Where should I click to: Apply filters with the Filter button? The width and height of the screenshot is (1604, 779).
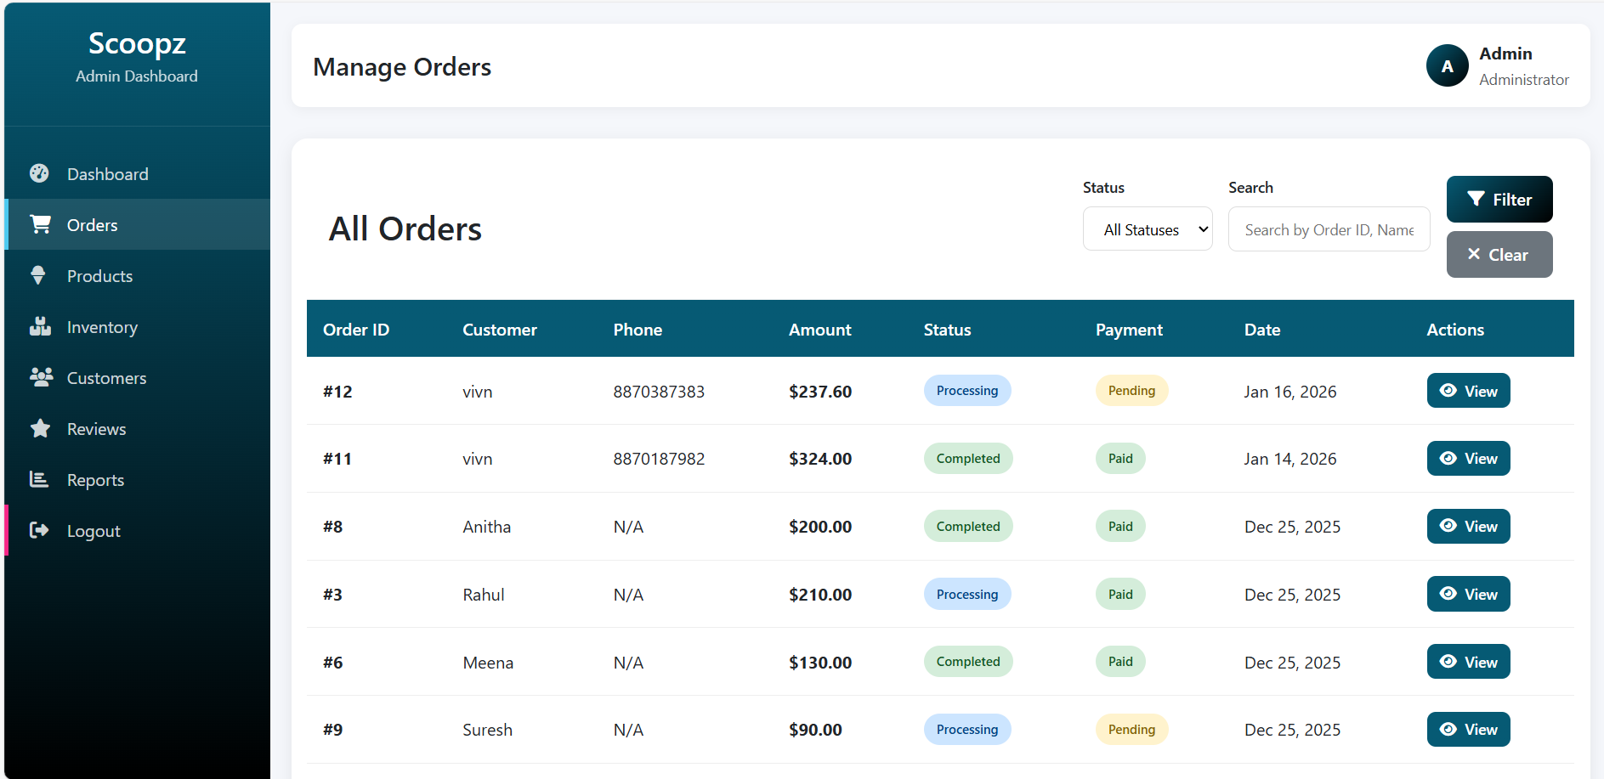pyautogui.click(x=1499, y=200)
